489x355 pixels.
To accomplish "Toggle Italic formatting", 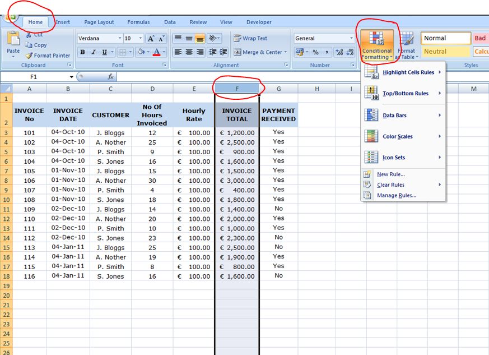I will tap(93, 52).
